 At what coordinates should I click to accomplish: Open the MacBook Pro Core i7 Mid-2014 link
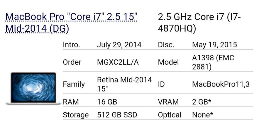click(x=71, y=23)
